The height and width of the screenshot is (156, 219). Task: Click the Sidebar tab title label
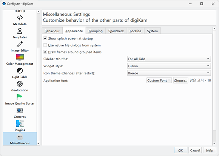click(56, 59)
